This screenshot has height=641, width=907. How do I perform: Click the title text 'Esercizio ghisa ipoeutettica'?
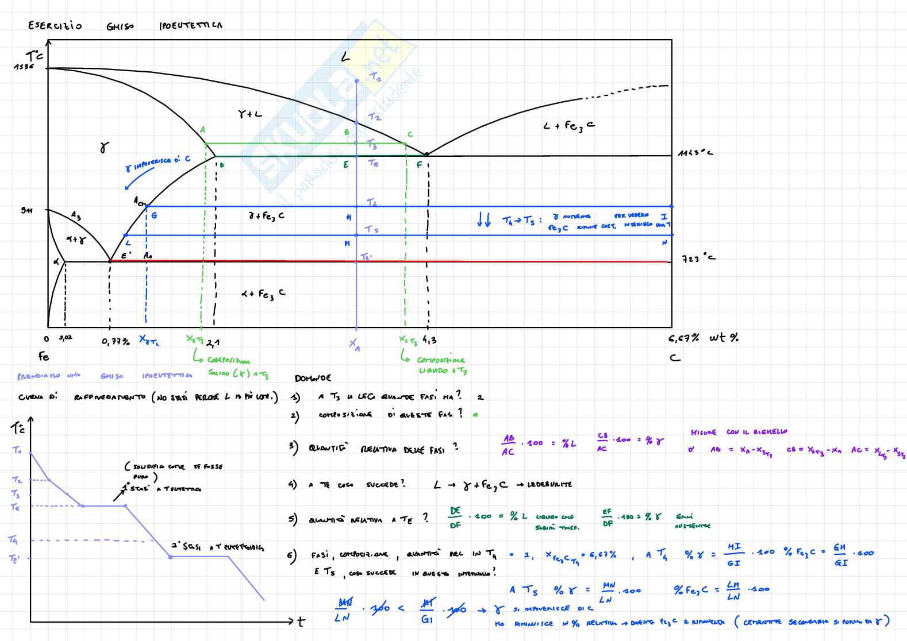125,26
